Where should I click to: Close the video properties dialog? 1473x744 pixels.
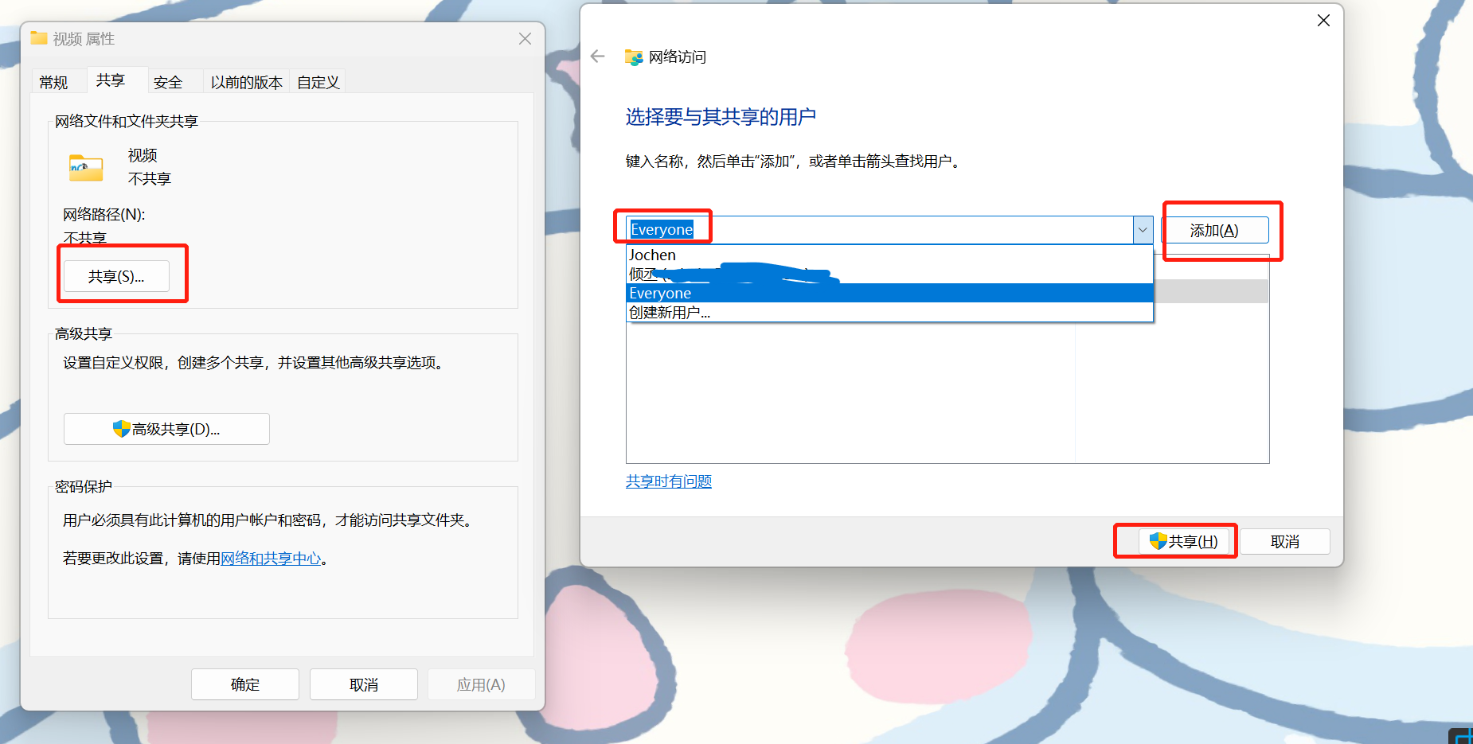pyautogui.click(x=525, y=39)
